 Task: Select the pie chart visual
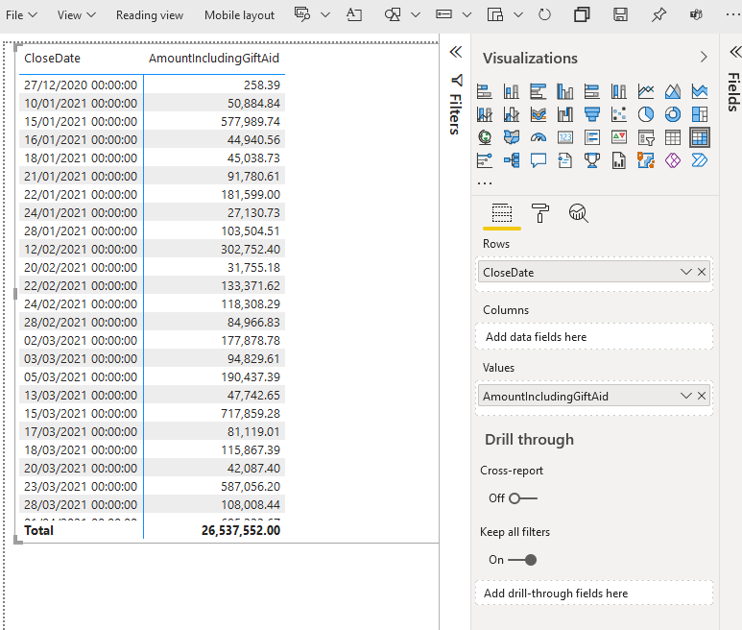[x=646, y=114]
